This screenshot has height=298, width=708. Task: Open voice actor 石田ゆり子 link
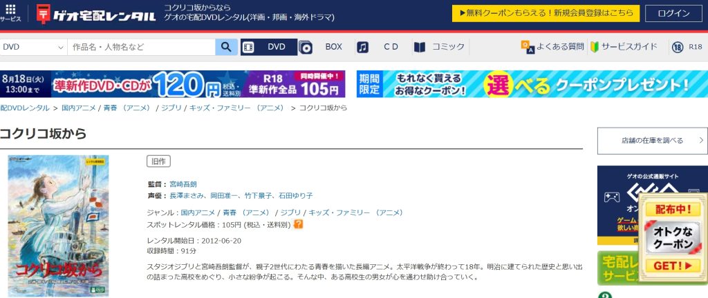point(296,196)
